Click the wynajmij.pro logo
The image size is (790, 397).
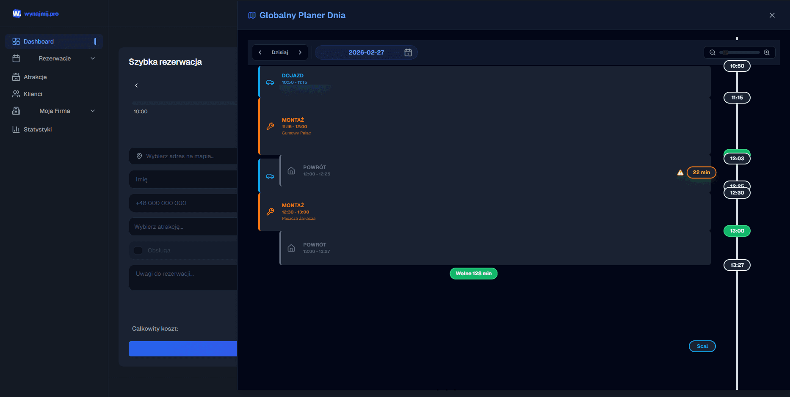click(x=36, y=14)
